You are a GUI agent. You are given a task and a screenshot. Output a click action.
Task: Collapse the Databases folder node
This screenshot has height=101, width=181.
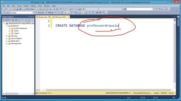(7, 26)
